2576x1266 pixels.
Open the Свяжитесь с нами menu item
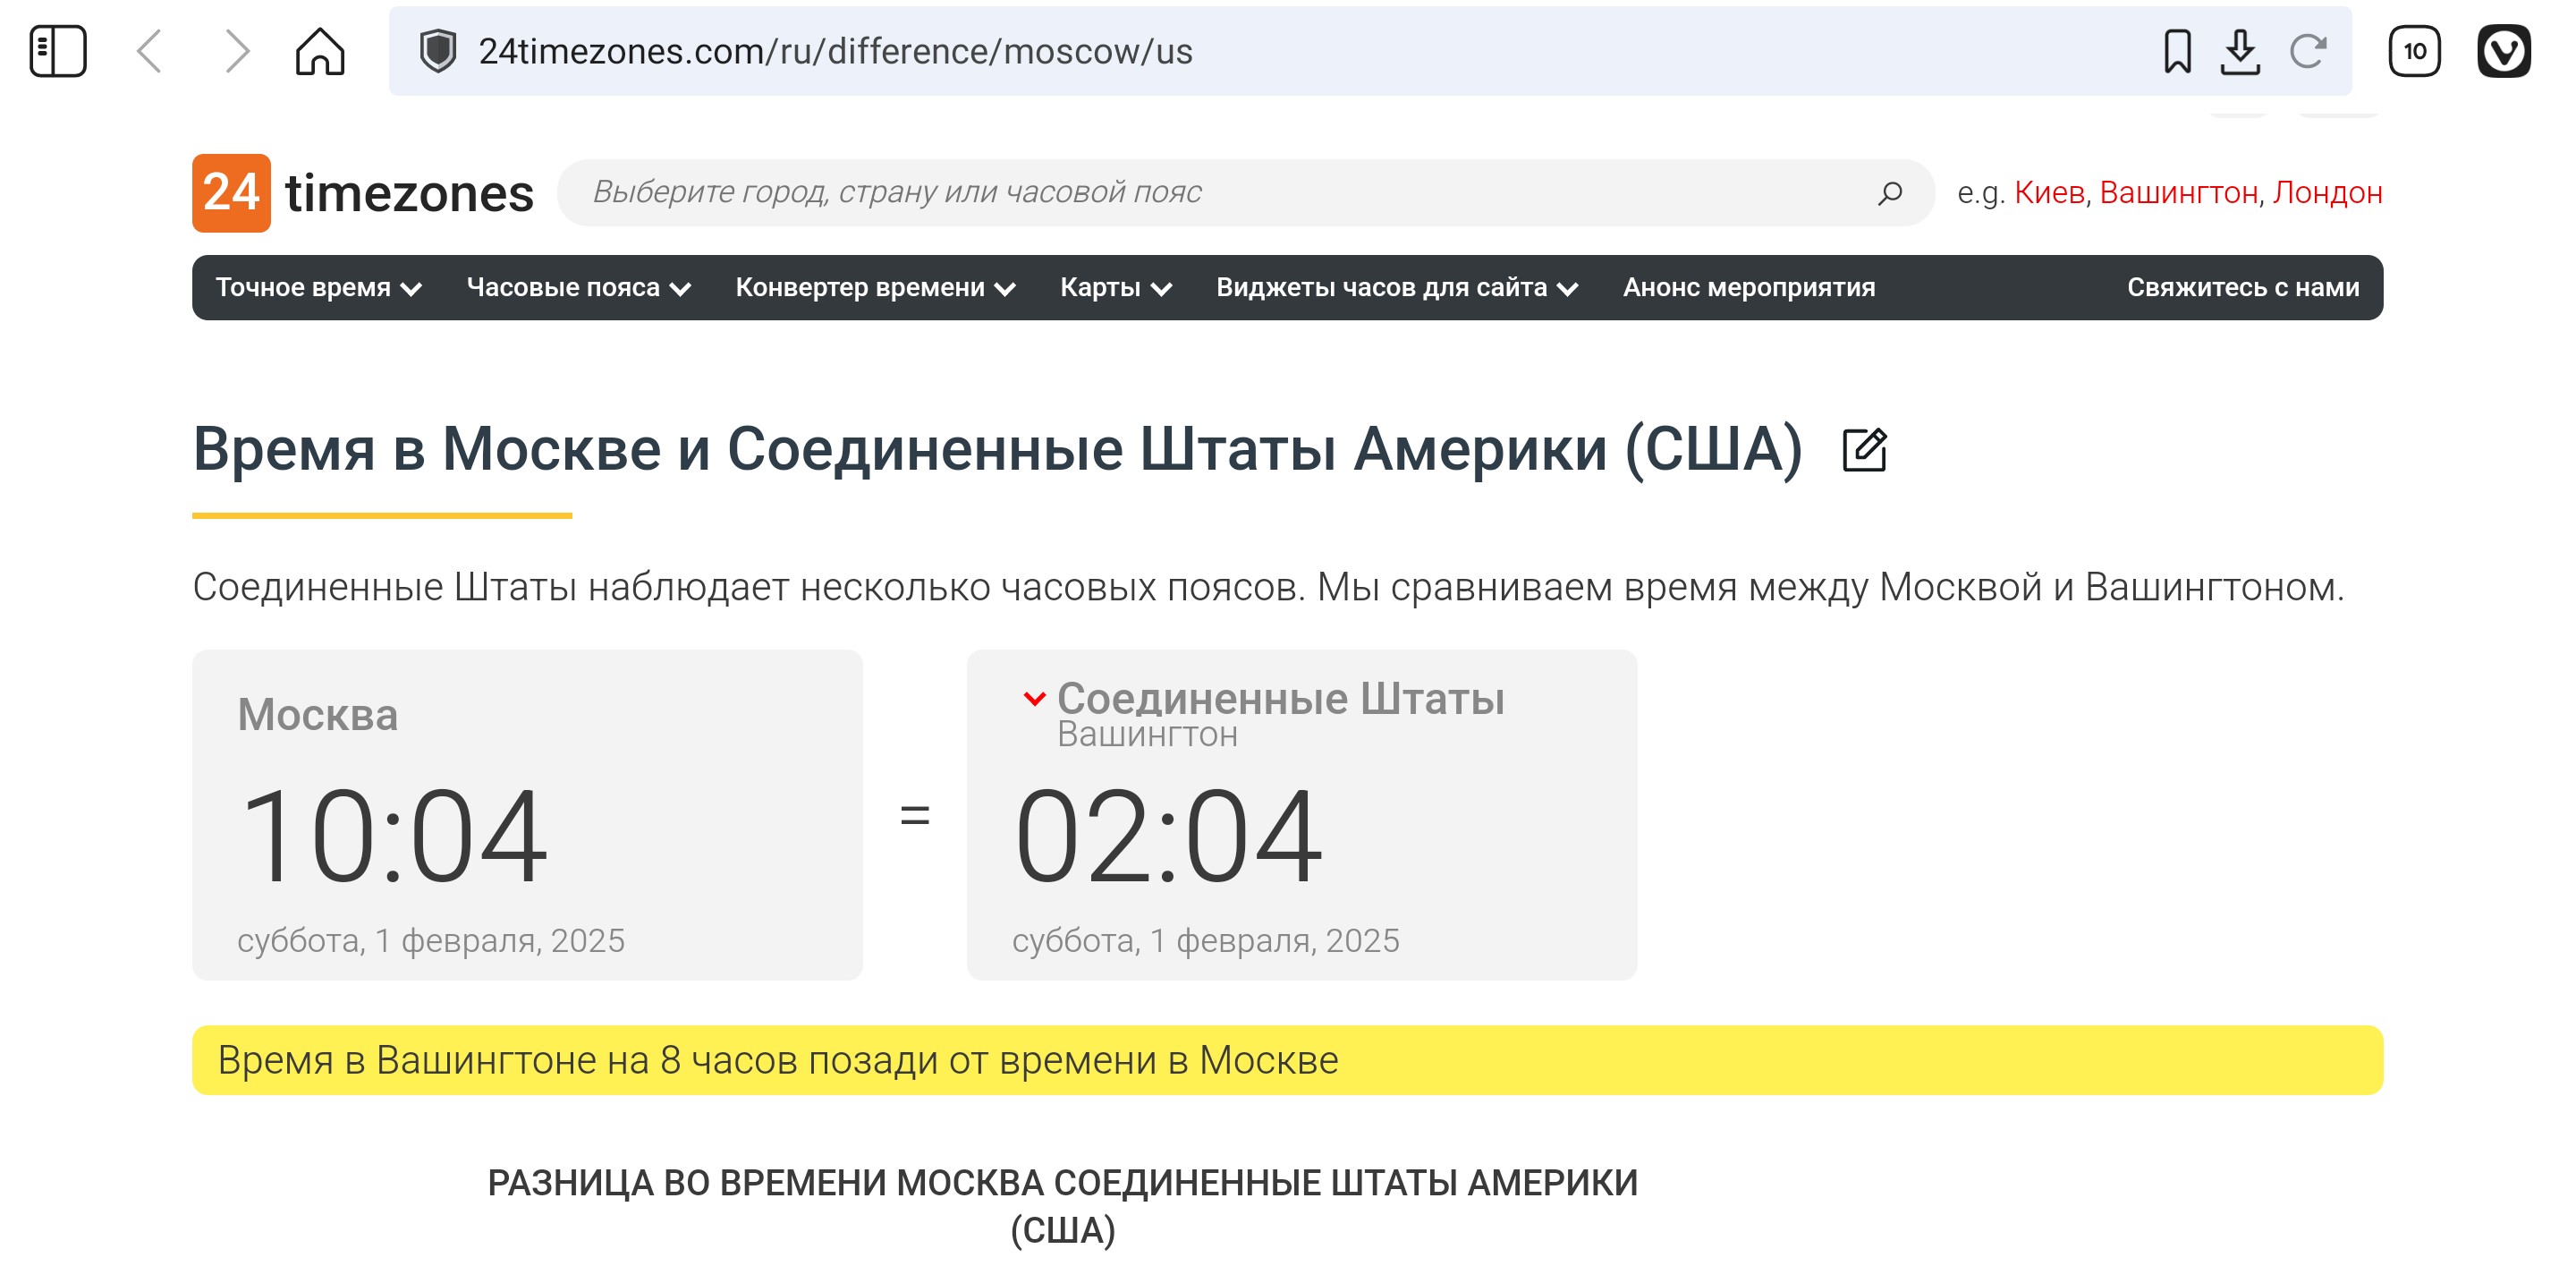2242,288
